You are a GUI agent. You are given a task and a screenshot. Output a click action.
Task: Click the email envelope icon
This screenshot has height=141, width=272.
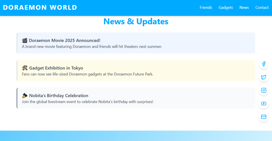(x=264, y=117)
